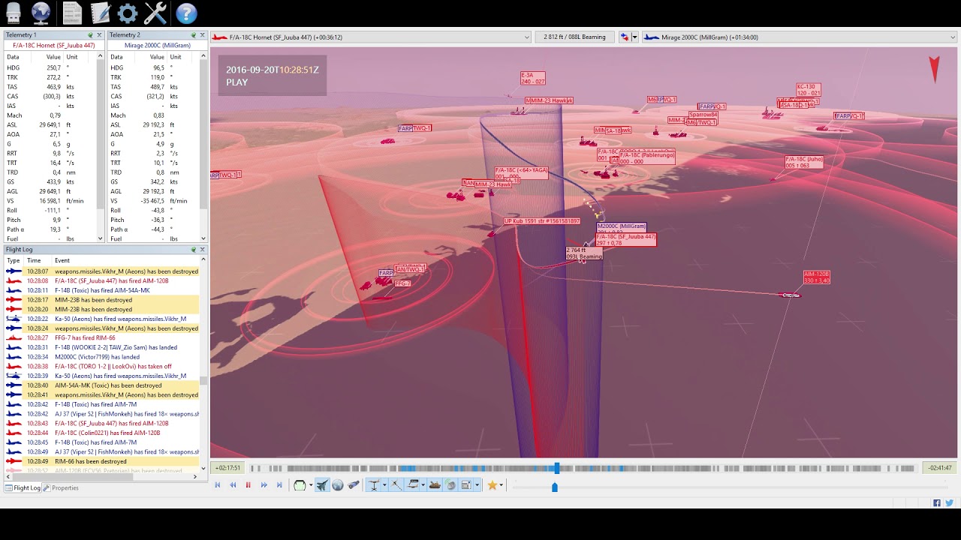Screen dimensions: 961x540
Task: Toggle the aircraft view mode icon
Action: click(x=322, y=485)
